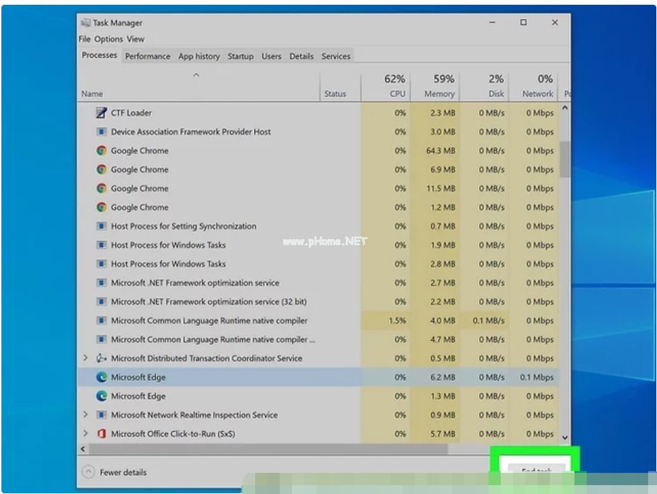Screen dimensions: 657x494
Task: Click the Distributed Transaction Coordinator Service icon
Action: pos(101,358)
